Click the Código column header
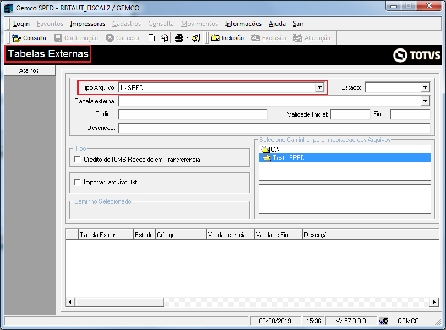Image resolution: width=446 pixels, height=330 pixels. coord(181,234)
